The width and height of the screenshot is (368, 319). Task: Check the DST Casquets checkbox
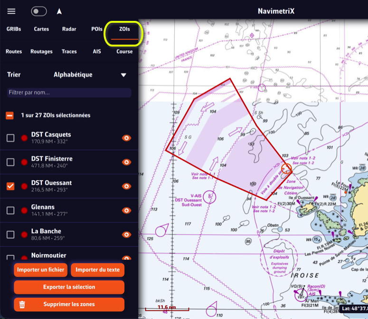(x=10, y=138)
